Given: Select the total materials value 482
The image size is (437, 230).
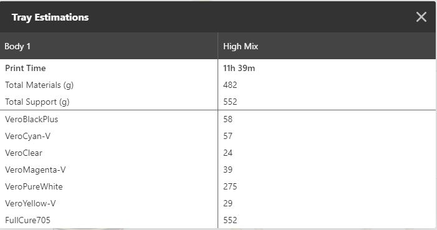Looking at the screenshot, I should pos(230,85).
